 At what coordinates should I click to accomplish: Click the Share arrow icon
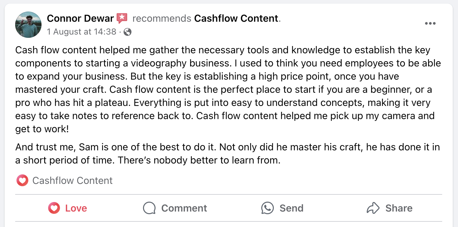coord(373,208)
